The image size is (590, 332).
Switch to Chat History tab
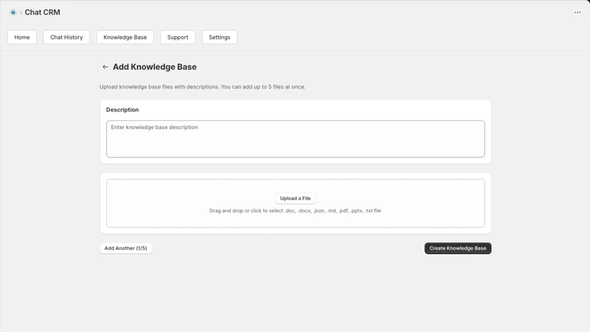pyautogui.click(x=66, y=38)
